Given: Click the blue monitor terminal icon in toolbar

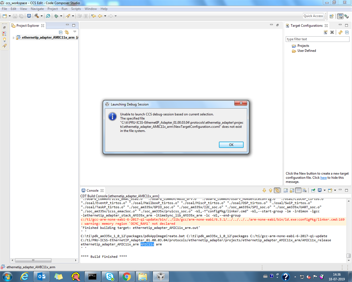Looking at the screenshot, I should (x=29, y=16).
